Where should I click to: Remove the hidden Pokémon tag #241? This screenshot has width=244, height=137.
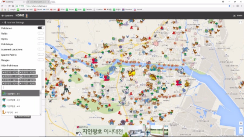(x=4, y=80)
